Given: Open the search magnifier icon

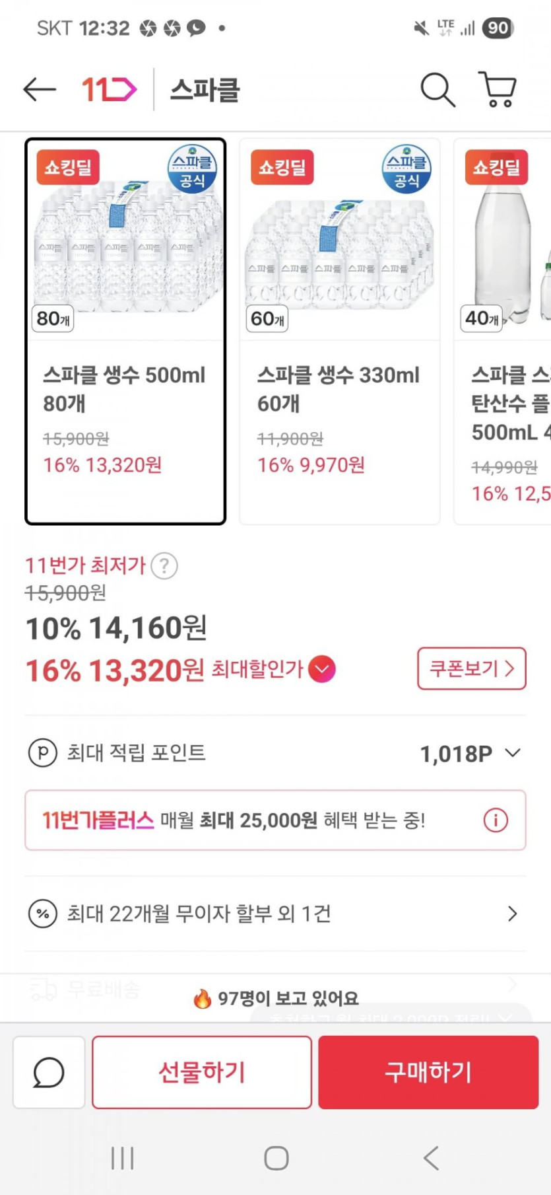Looking at the screenshot, I should [x=438, y=90].
